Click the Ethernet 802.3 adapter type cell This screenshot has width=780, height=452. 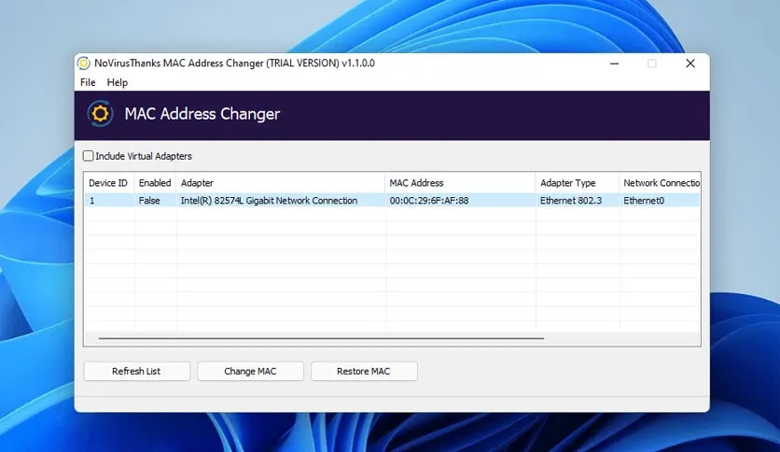[571, 201]
